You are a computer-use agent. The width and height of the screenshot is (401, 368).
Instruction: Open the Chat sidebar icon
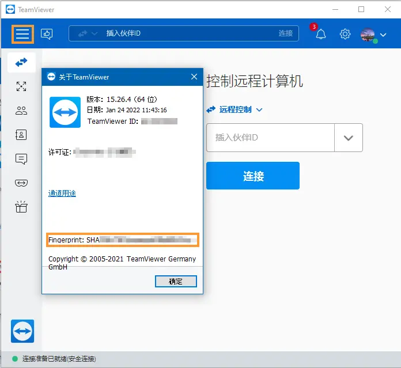click(x=21, y=159)
